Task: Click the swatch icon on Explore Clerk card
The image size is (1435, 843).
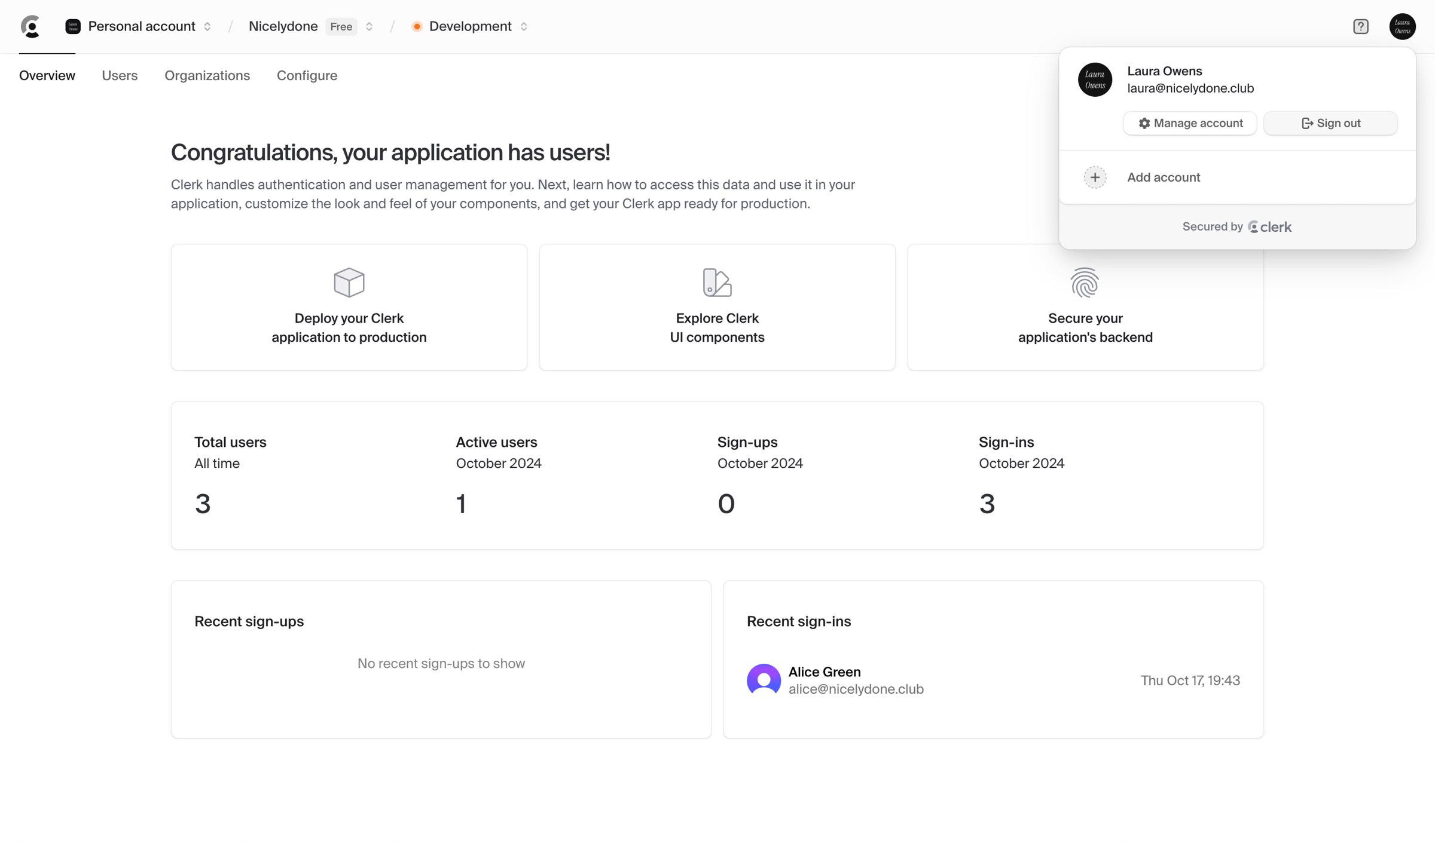Action: pos(717,283)
